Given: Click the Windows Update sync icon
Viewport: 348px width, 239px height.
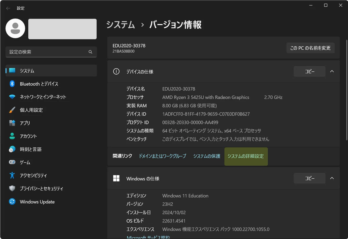Looking at the screenshot, I should click(12, 202).
